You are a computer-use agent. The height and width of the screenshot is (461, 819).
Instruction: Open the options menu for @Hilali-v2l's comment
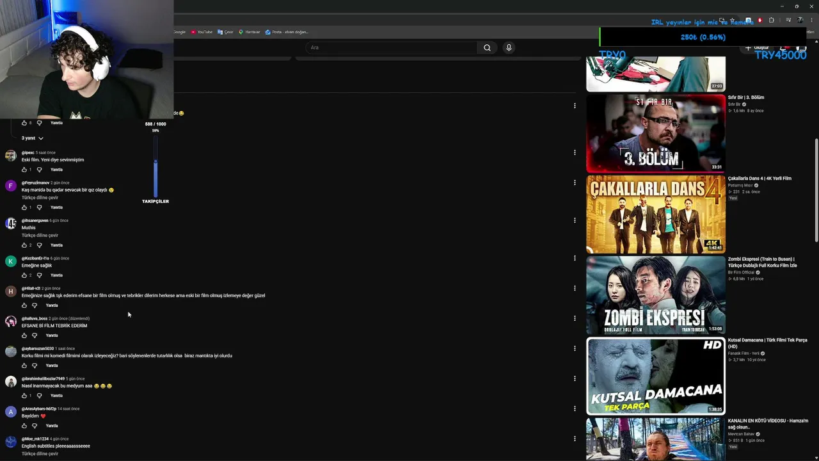575,288
